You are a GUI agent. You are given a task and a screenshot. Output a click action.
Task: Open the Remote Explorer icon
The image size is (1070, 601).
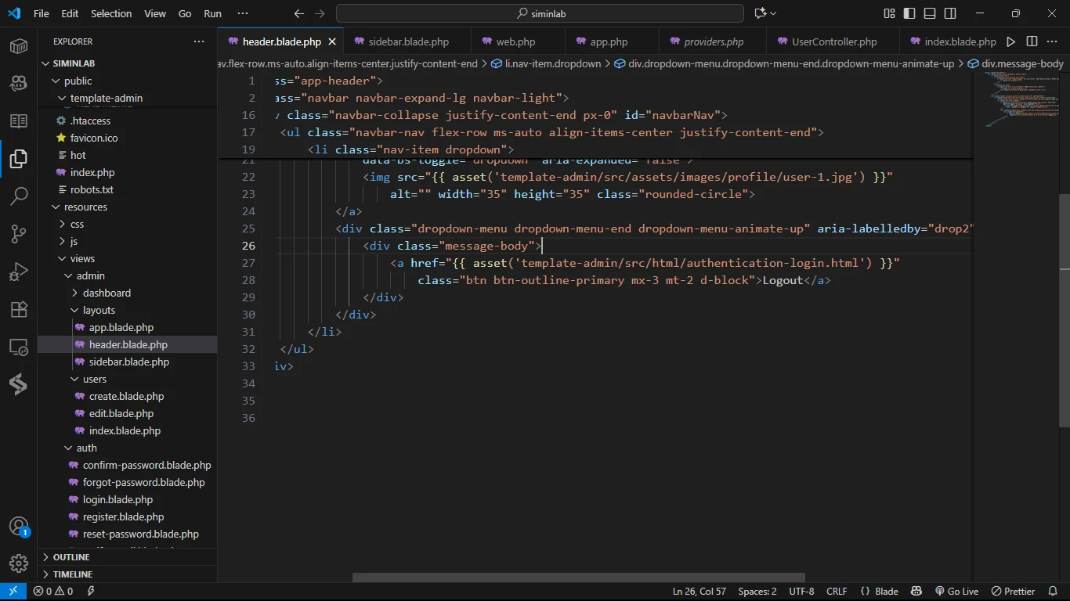coord(19,347)
